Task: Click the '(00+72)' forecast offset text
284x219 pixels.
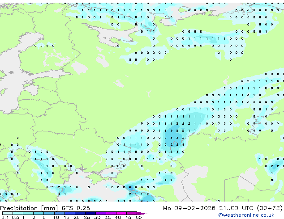Action: (270, 208)
